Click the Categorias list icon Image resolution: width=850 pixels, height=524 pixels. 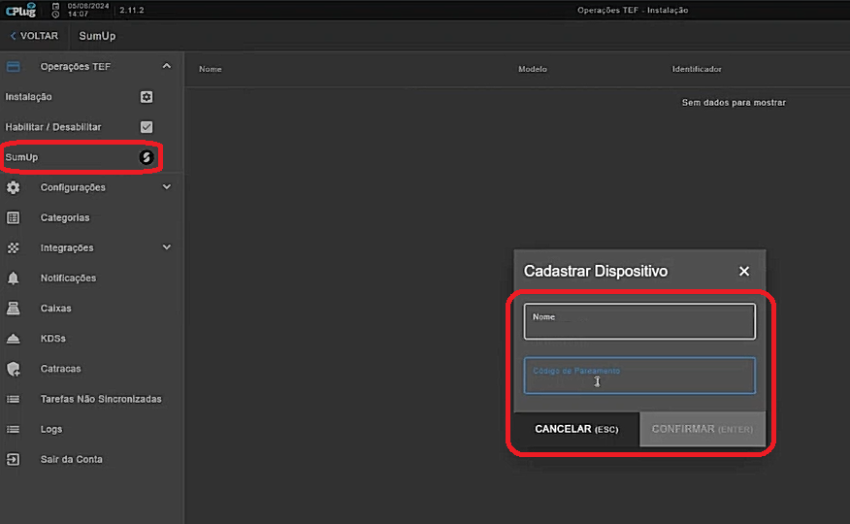[13, 217]
